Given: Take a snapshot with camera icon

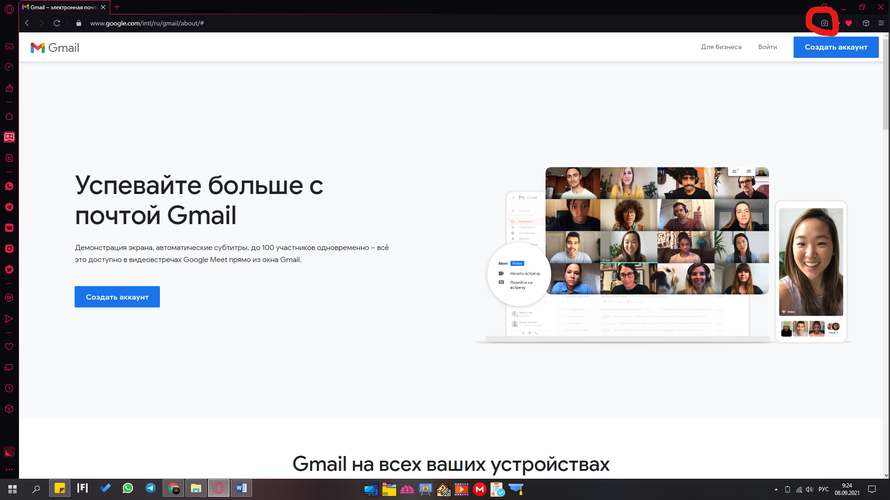Looking at the screenshot, I should [824, 23].
